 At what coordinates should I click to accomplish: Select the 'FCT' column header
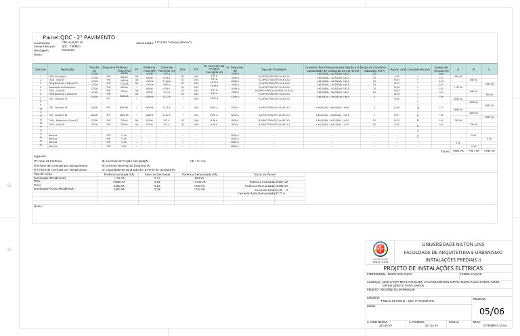[196, 70]
